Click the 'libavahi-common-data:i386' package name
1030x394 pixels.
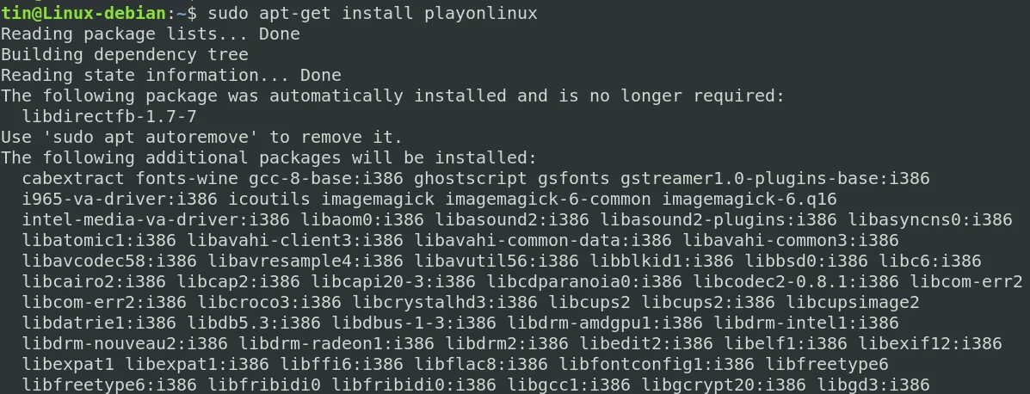[x=543, y=240]
